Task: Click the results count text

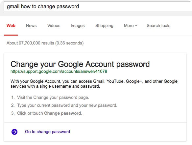Action: (45, 43)
